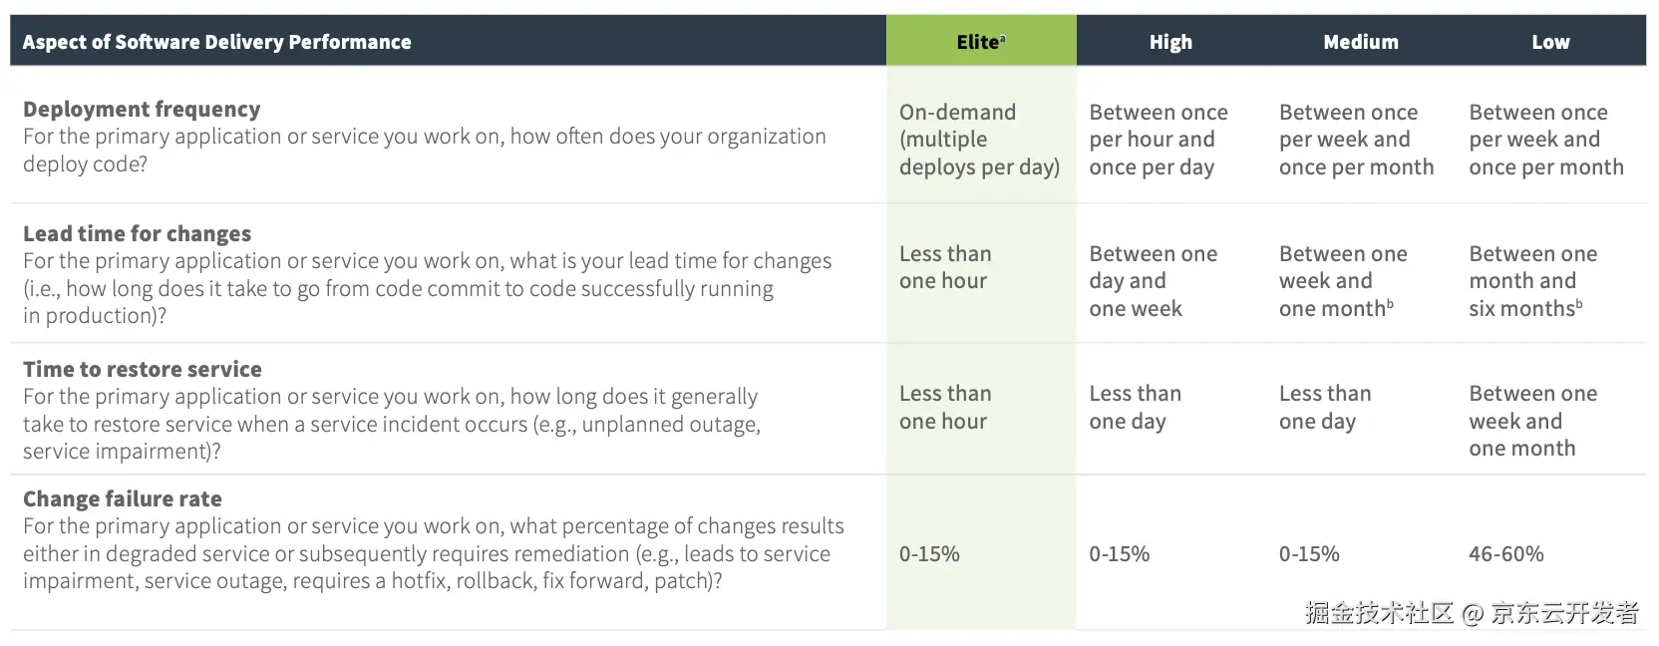Image resolution: width=1659 pixels, height=646 pixels.
Task: Click Elite's 'Less than one hour' lead time cell
Action: point(944,267)
